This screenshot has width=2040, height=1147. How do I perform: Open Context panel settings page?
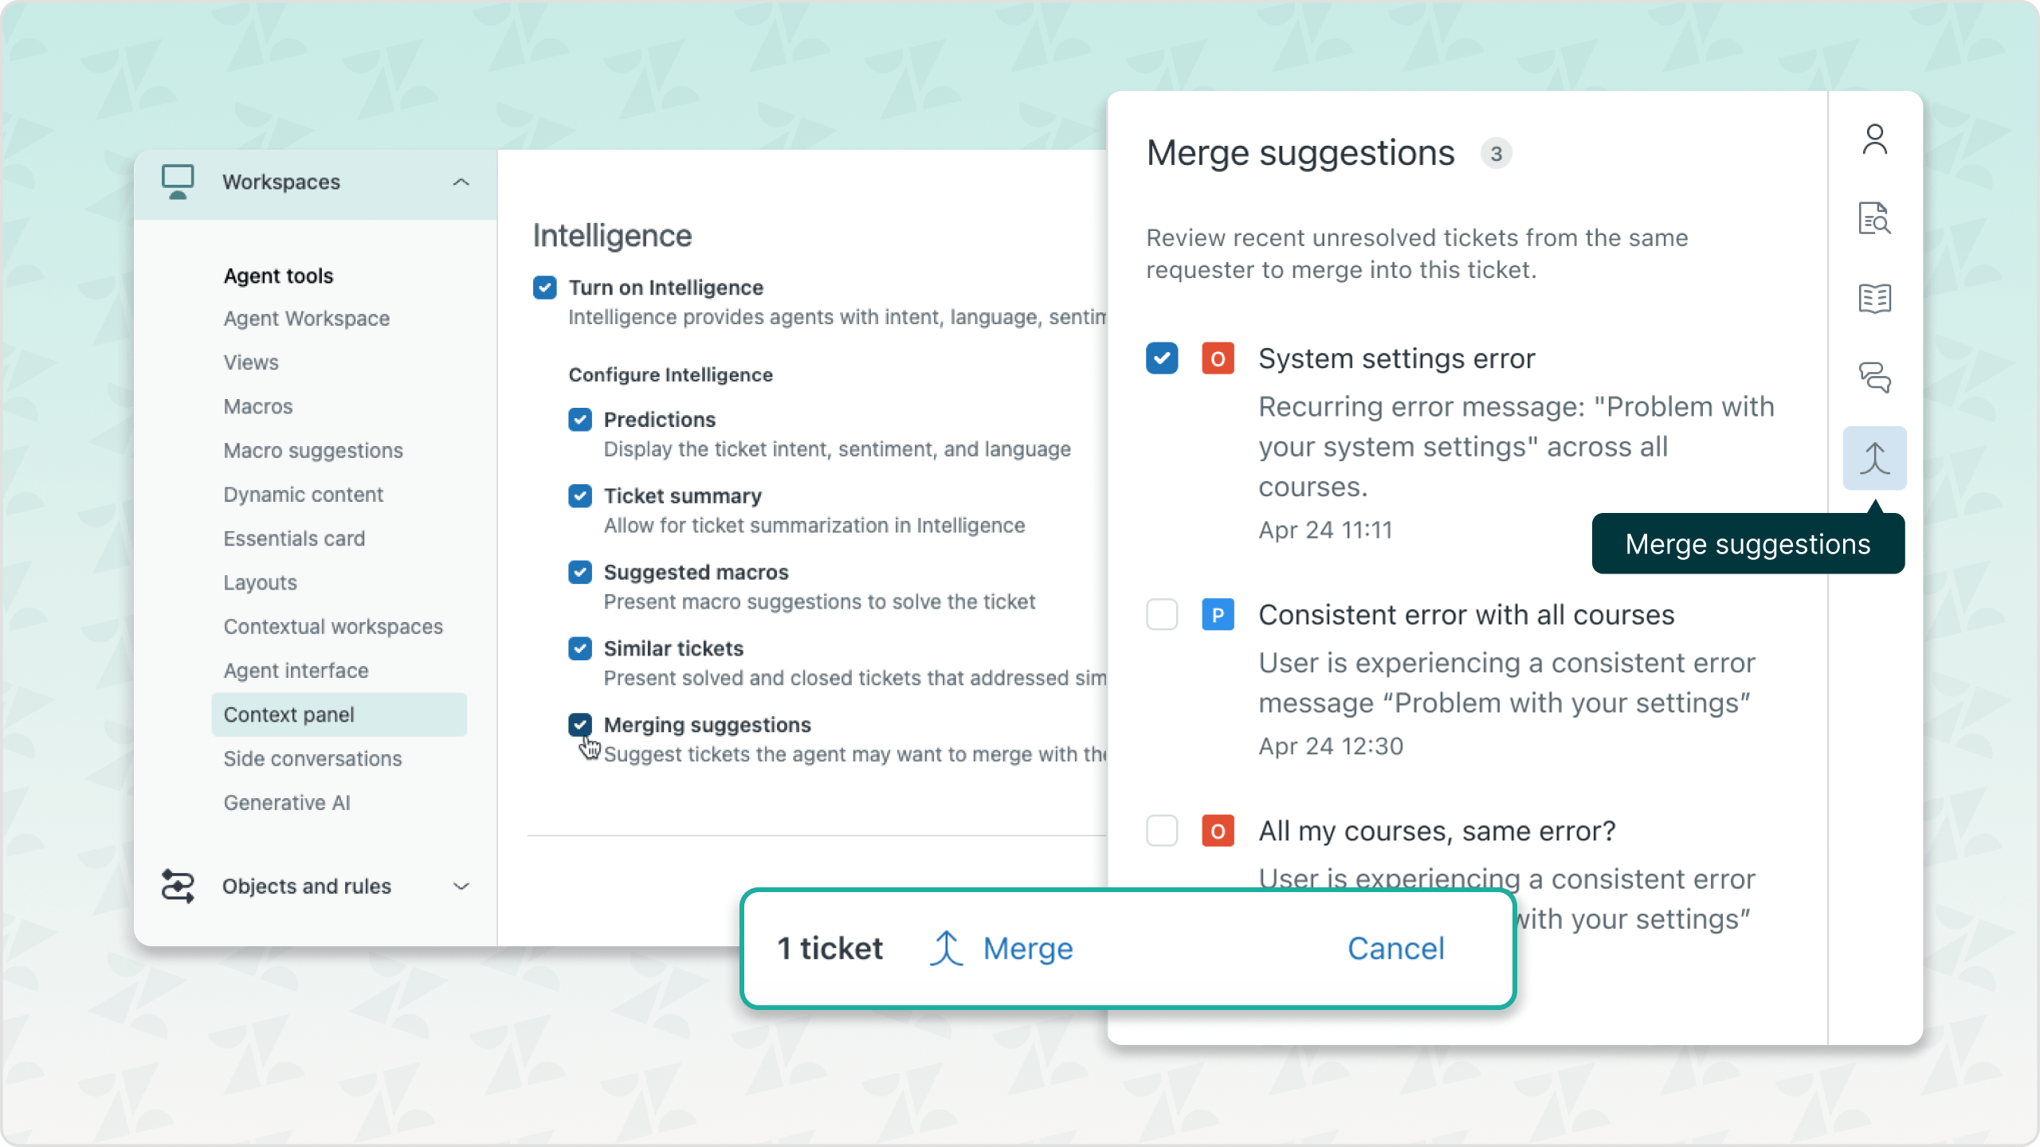[x=287, y=714]
